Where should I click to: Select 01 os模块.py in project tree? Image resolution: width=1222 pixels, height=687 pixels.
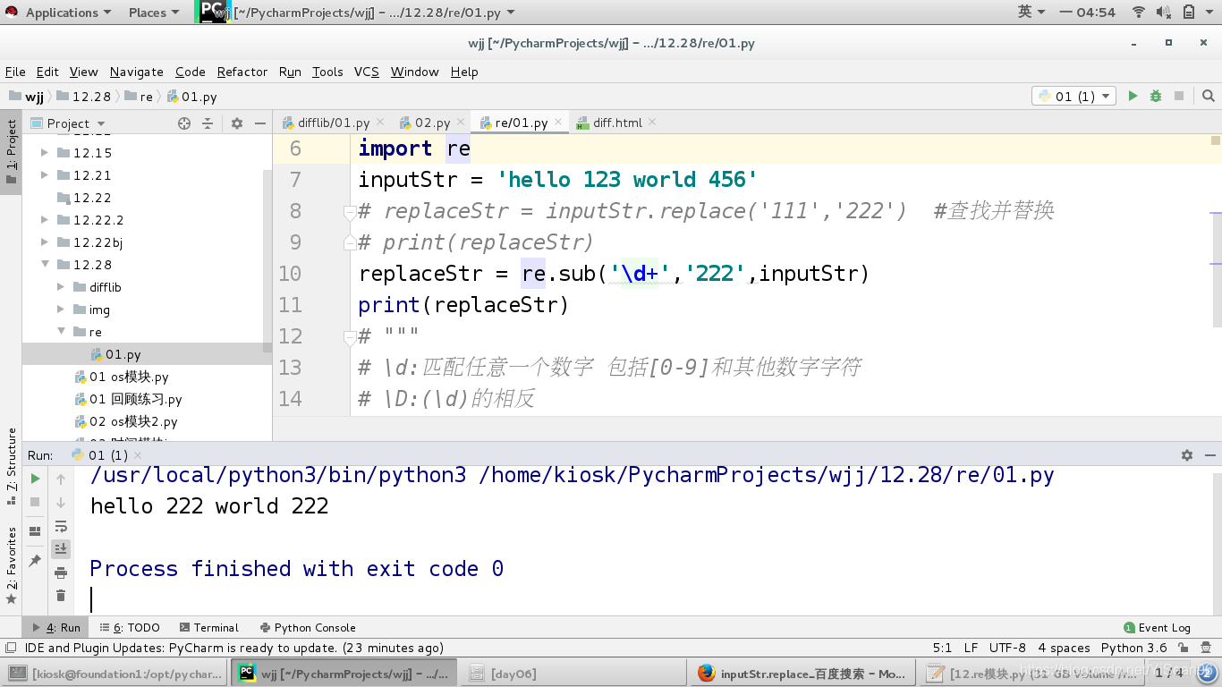(x=129, y=377)
